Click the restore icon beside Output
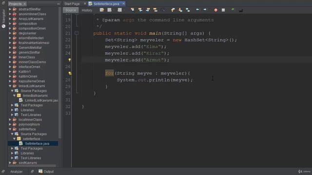 tap(32, 171)
